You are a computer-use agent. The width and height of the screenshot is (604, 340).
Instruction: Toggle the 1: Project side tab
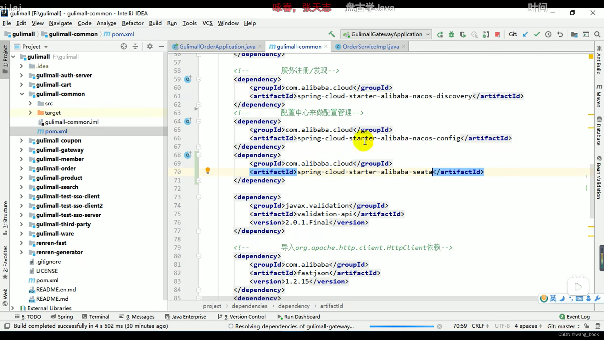click(5, 59)
